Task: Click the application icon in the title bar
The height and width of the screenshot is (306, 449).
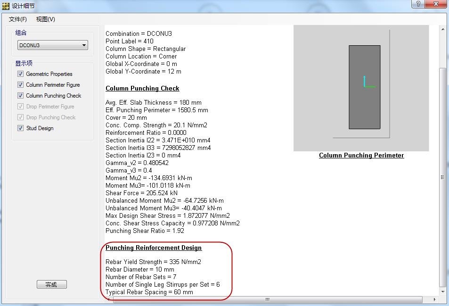Action: (x=6, y=6)
